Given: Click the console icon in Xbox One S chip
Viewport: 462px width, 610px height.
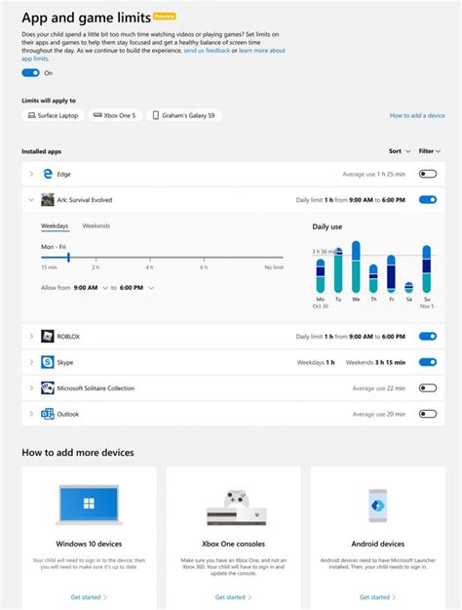Looking at the screenshot, I should pos(97,115).
